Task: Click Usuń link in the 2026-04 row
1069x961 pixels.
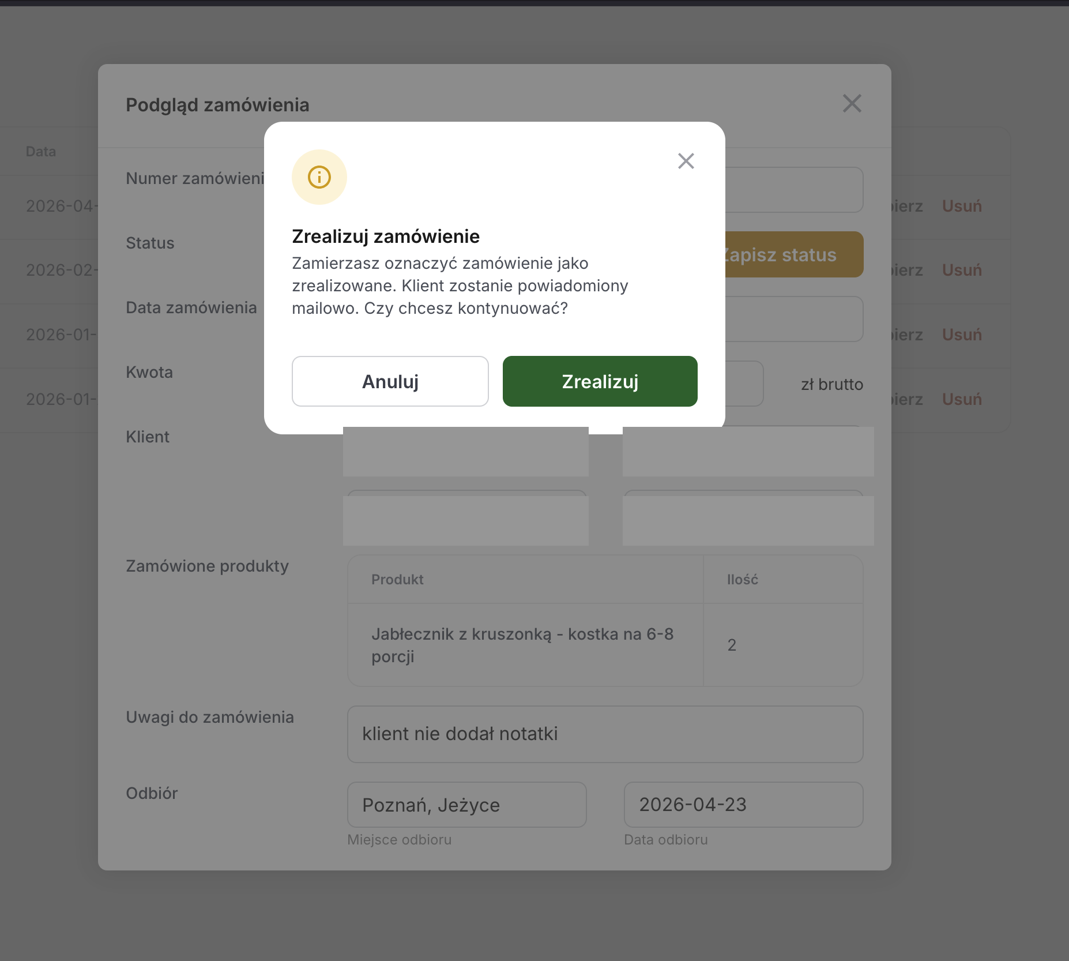Action: tap(962, 206)
